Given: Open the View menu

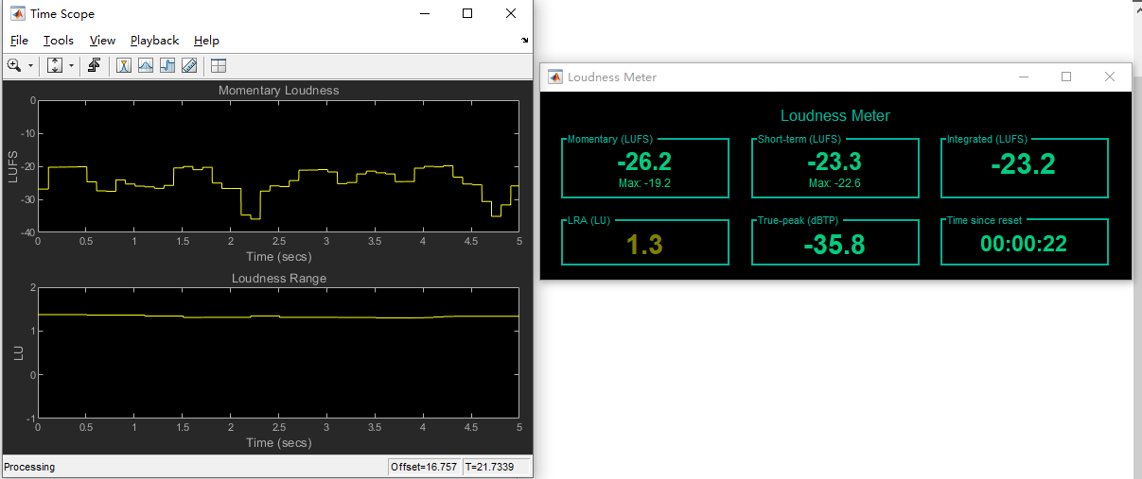Looking at the screenshot, I should [102, 41].
